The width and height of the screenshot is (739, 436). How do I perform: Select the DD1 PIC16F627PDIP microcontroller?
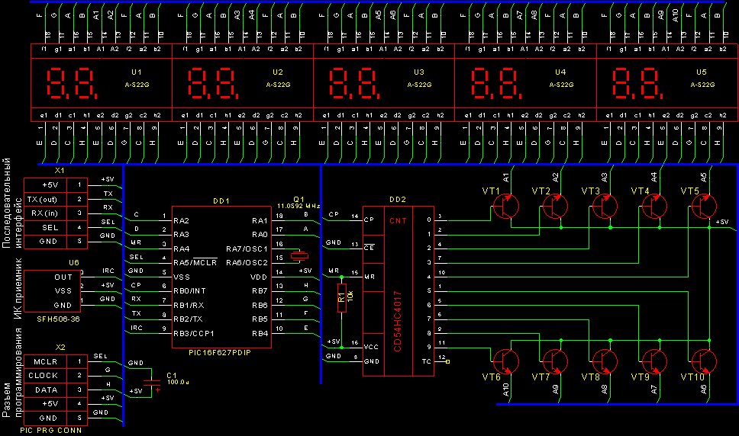click(221, 277)
